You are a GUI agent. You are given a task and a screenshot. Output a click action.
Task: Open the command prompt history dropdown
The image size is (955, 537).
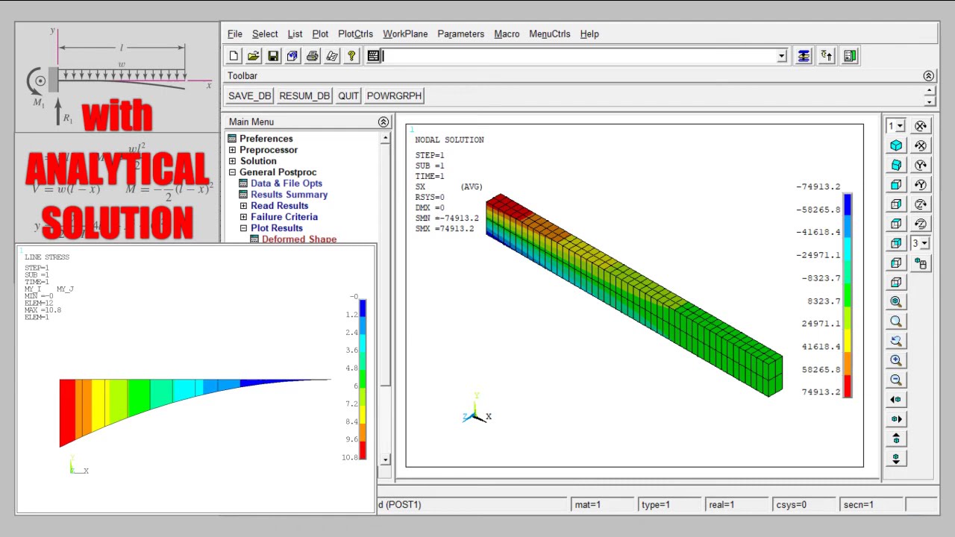(781, 56)
